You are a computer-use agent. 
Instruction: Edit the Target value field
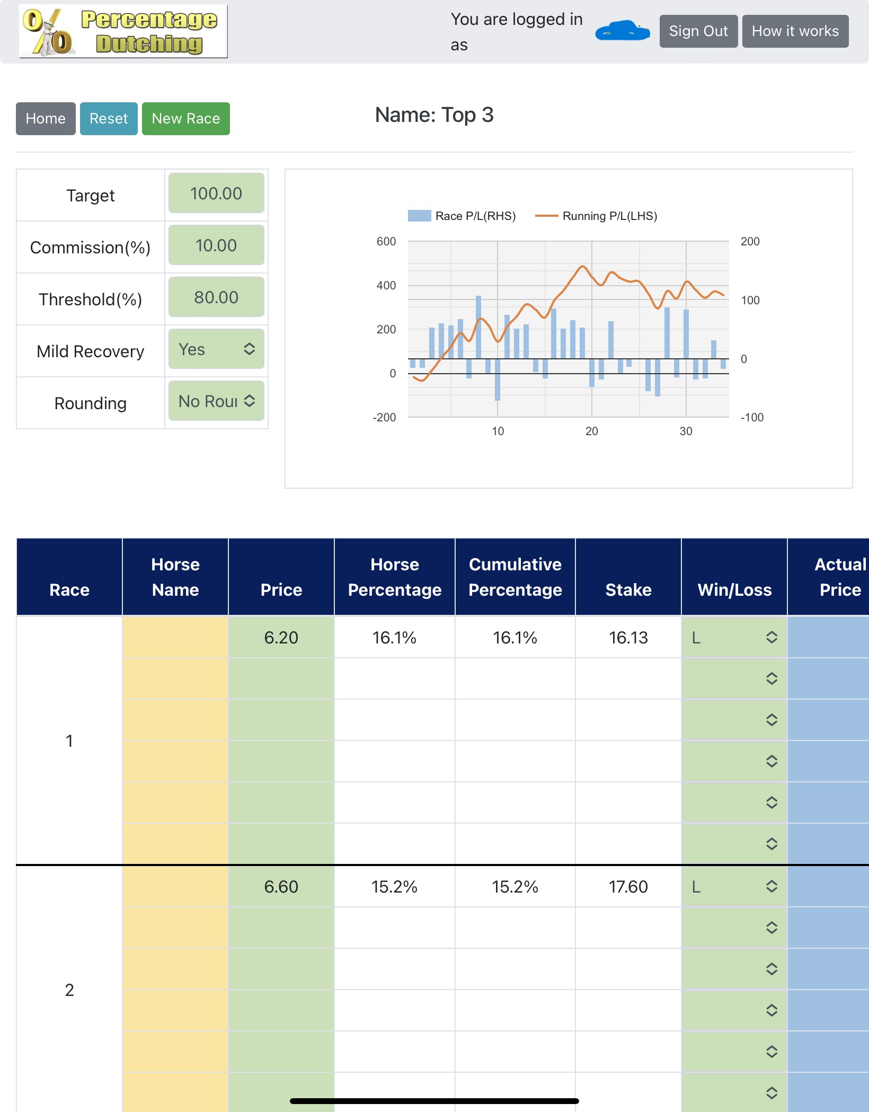tap(216, 193)
